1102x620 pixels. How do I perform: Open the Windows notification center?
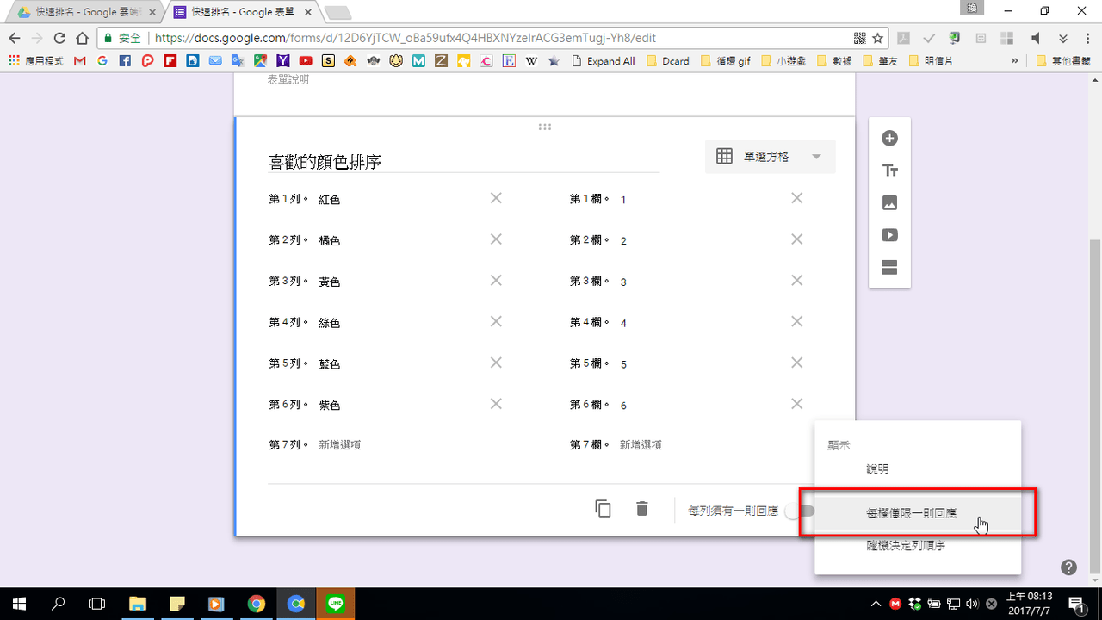pyautogui.click(x=1077, y=604)
